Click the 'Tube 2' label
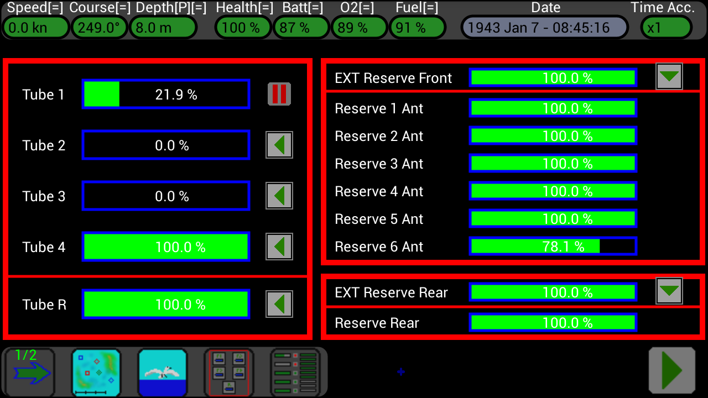Image resolution: width=708 pixels, height=398 pixels. [44, 145]
